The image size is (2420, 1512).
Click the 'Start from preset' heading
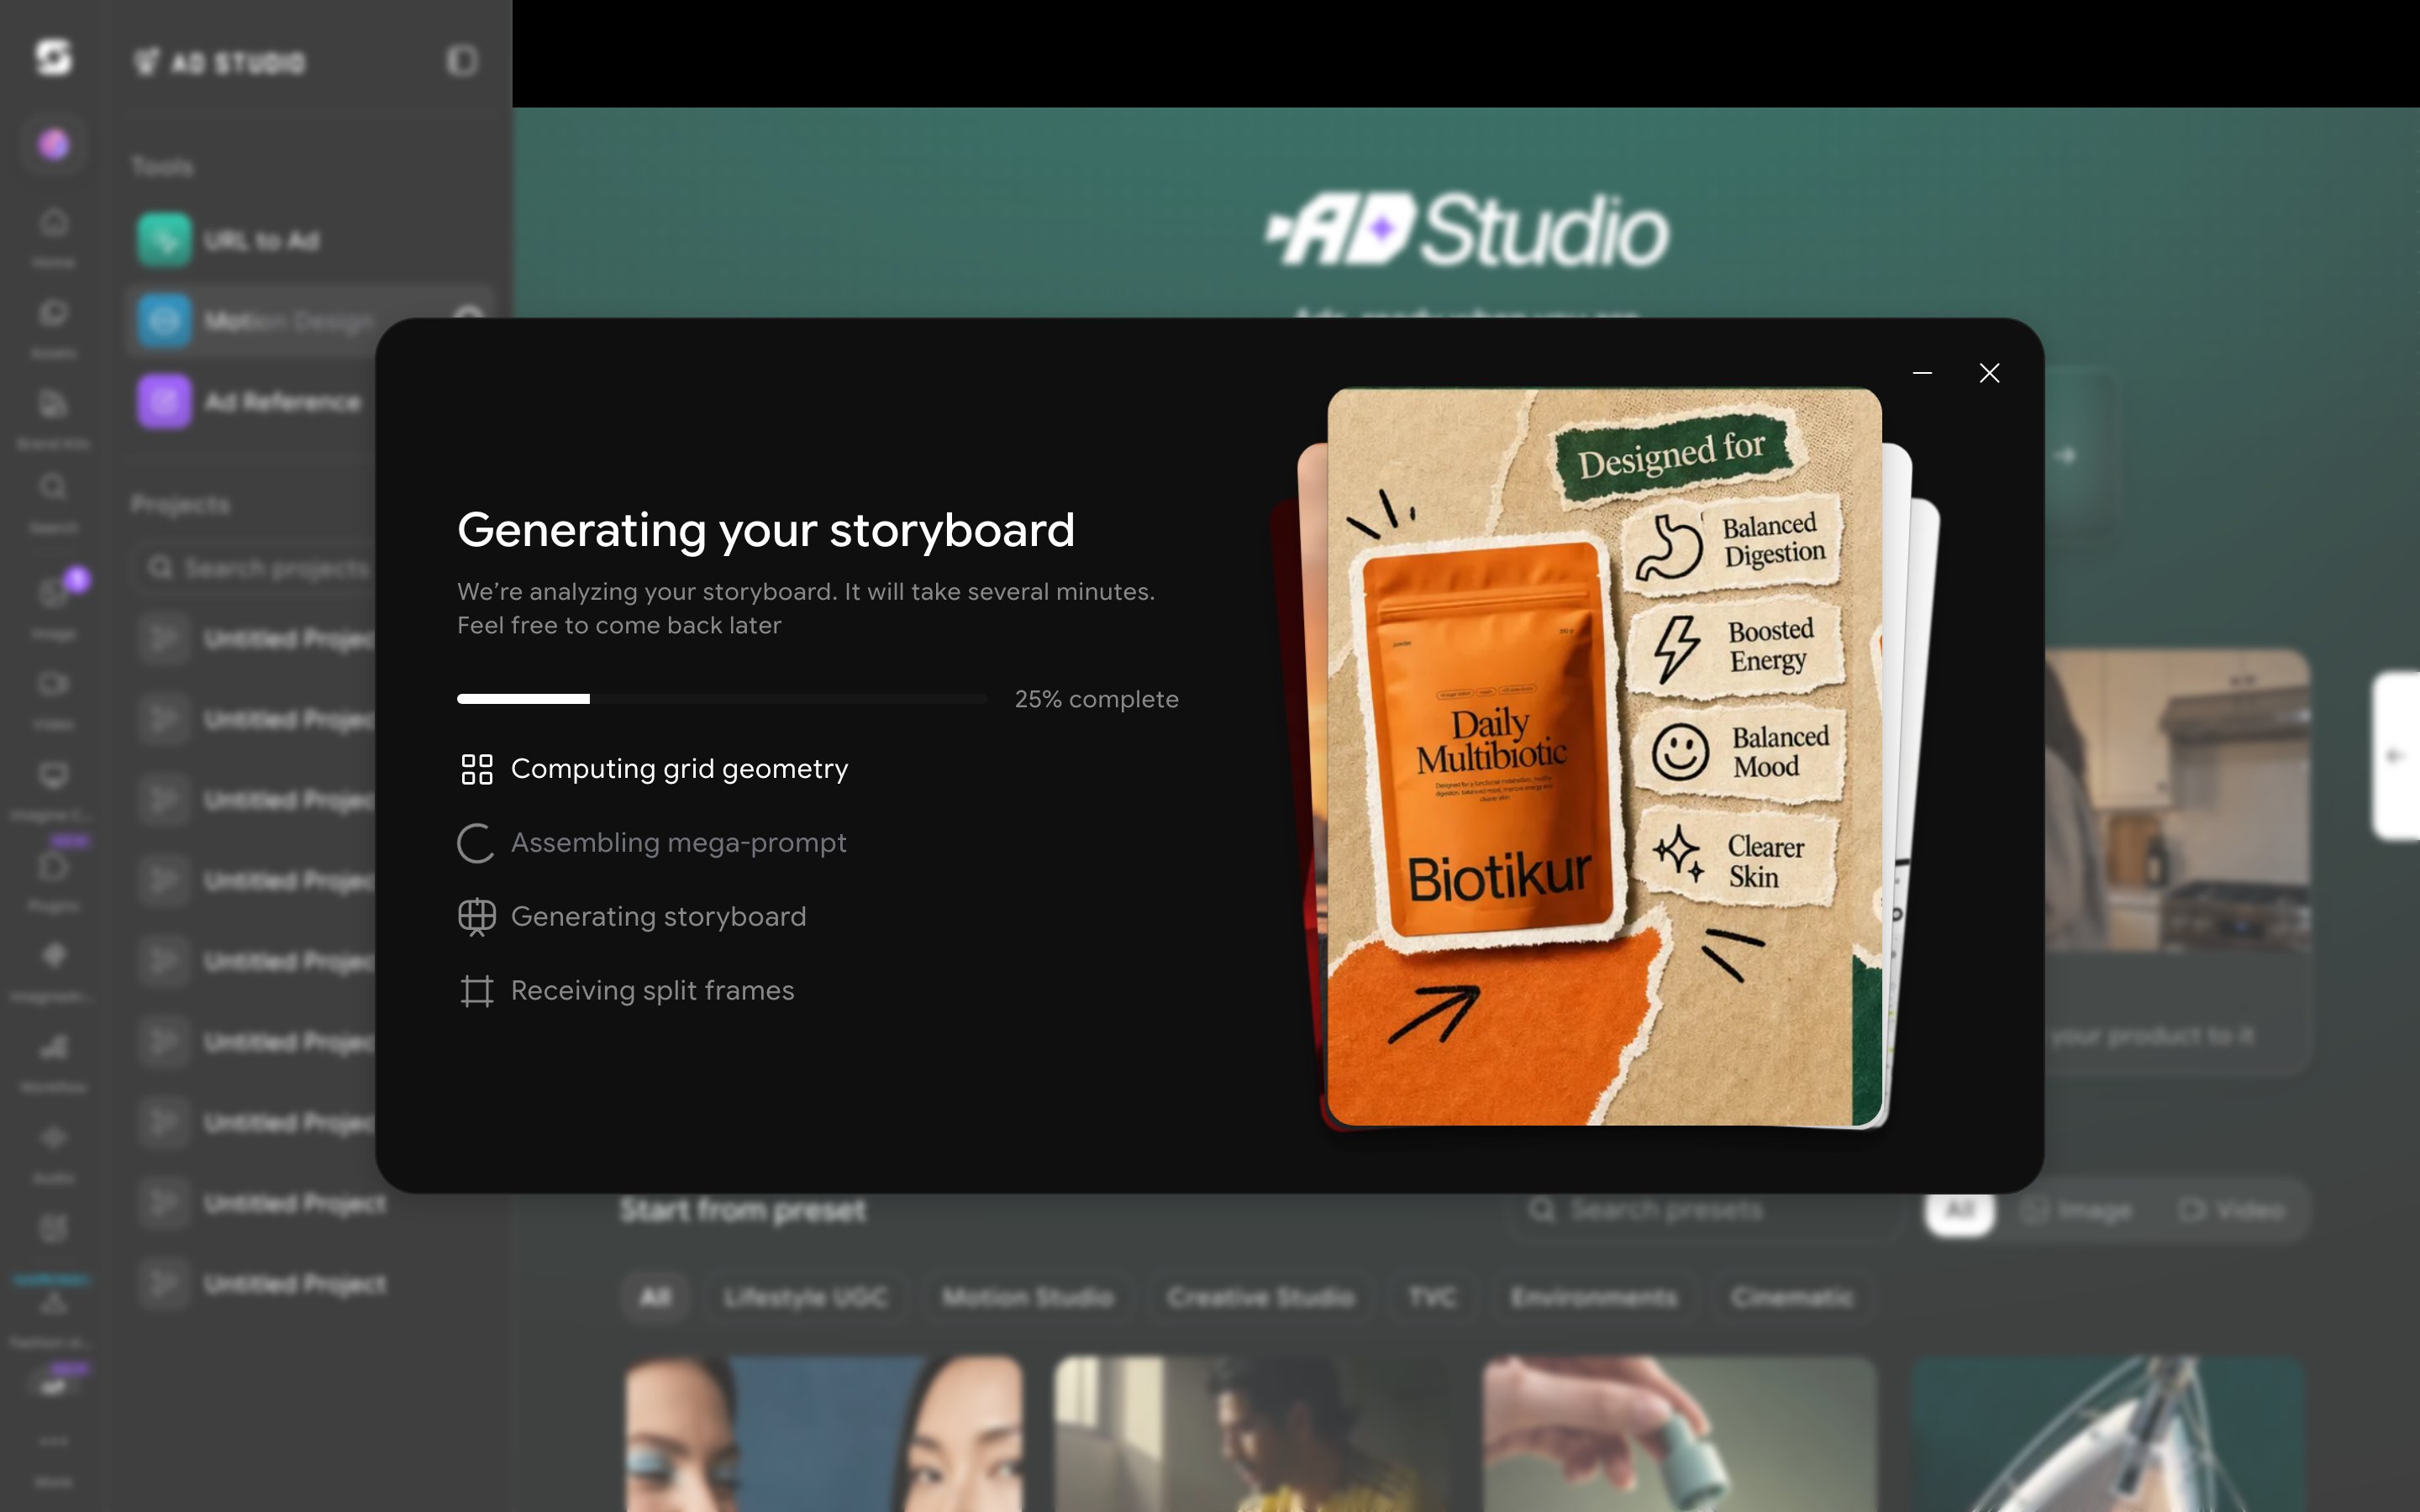[x=742, y=1210]
